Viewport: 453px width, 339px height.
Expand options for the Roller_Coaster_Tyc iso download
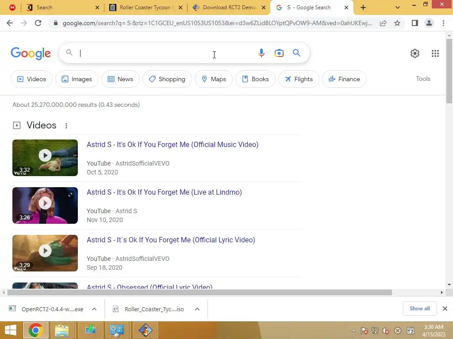pos(197,309)
